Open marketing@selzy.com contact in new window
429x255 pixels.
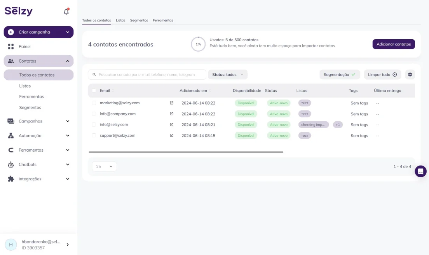(x=172, y=103)
